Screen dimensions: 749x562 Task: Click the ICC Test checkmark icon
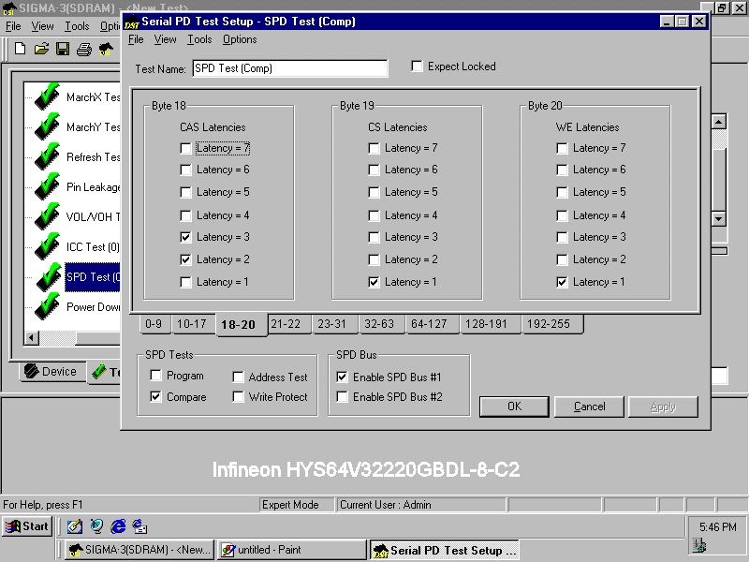tap(47, 246)
